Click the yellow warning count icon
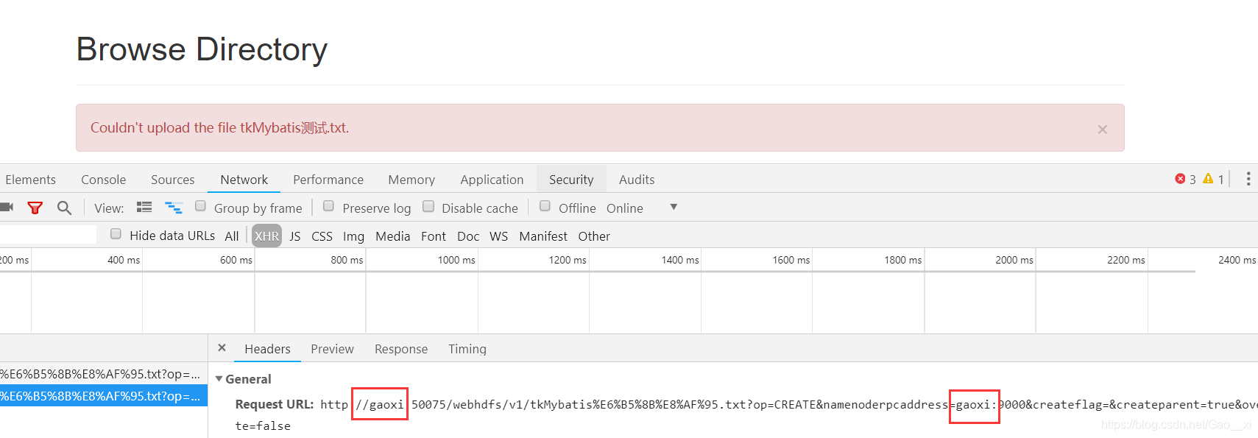Viewport: 1258px width, 438px height. pos(1208,179)
